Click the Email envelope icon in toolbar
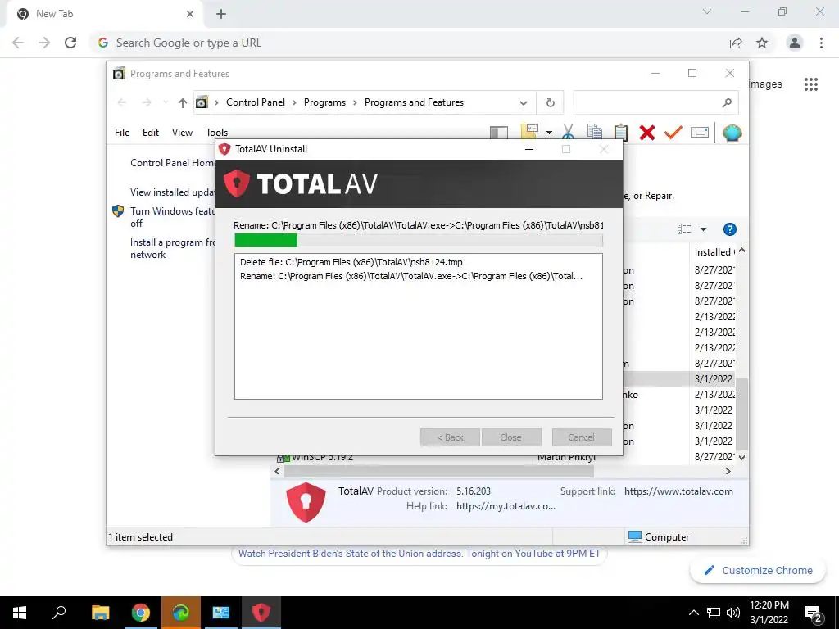 pos(700,132)
